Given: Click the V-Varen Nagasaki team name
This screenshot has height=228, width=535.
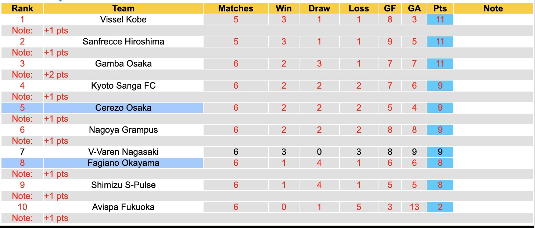Looking at the screenshot, I should [x=123, y=152].
